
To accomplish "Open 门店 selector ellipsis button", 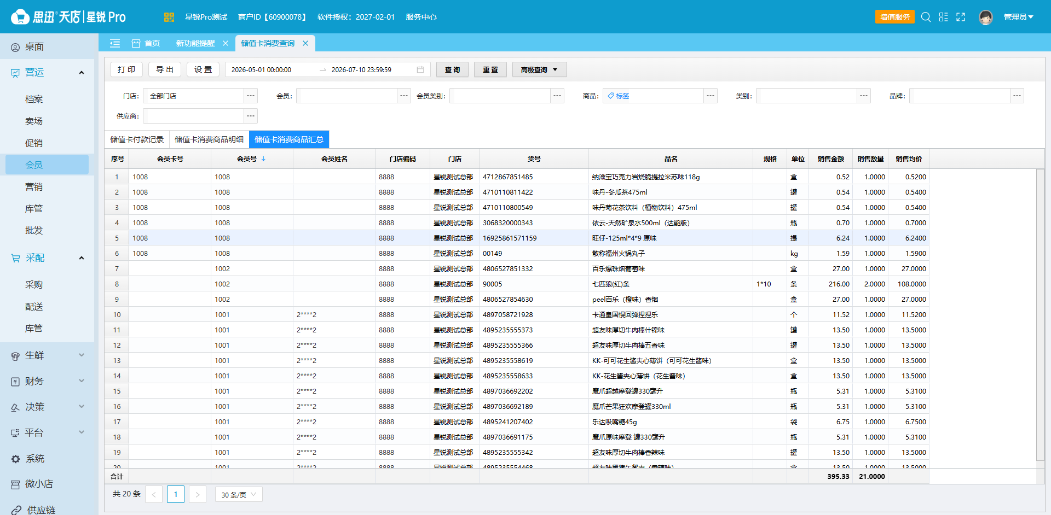I will 251,96.
